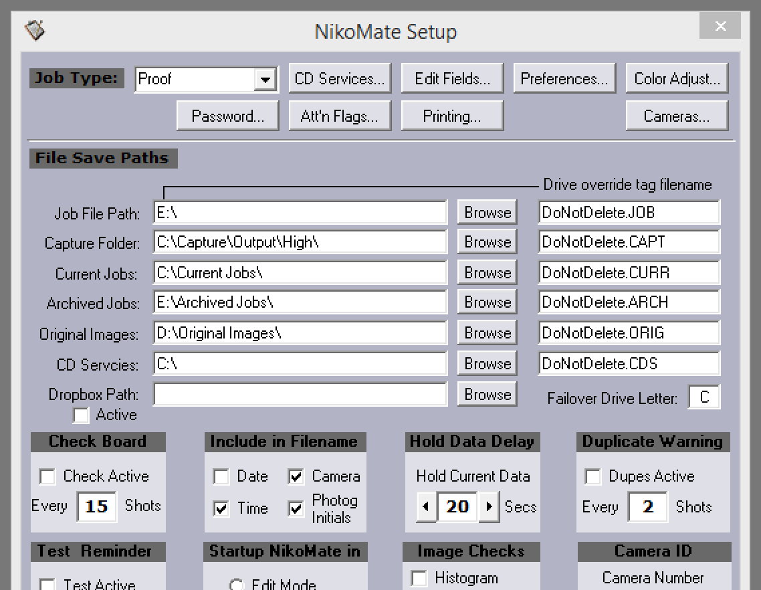This screenshot has height=590, width=761.
Task: Browse for the Capture Folder path
Action: click(487, 242)
